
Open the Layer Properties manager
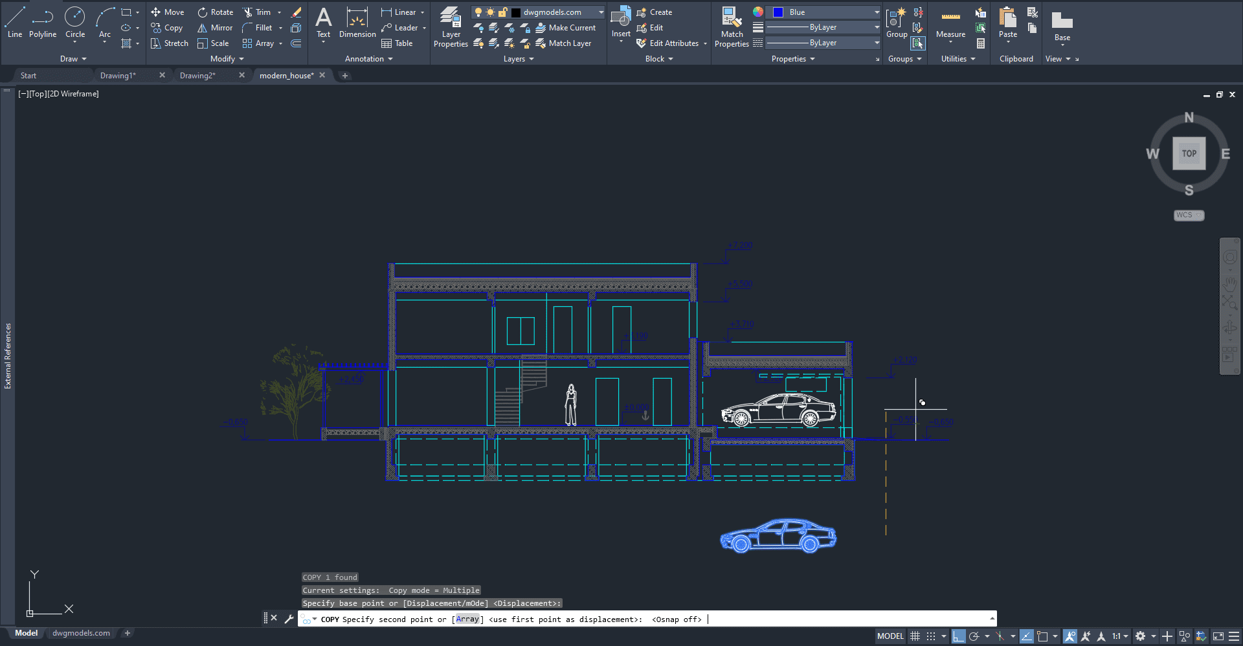(451, 26)
